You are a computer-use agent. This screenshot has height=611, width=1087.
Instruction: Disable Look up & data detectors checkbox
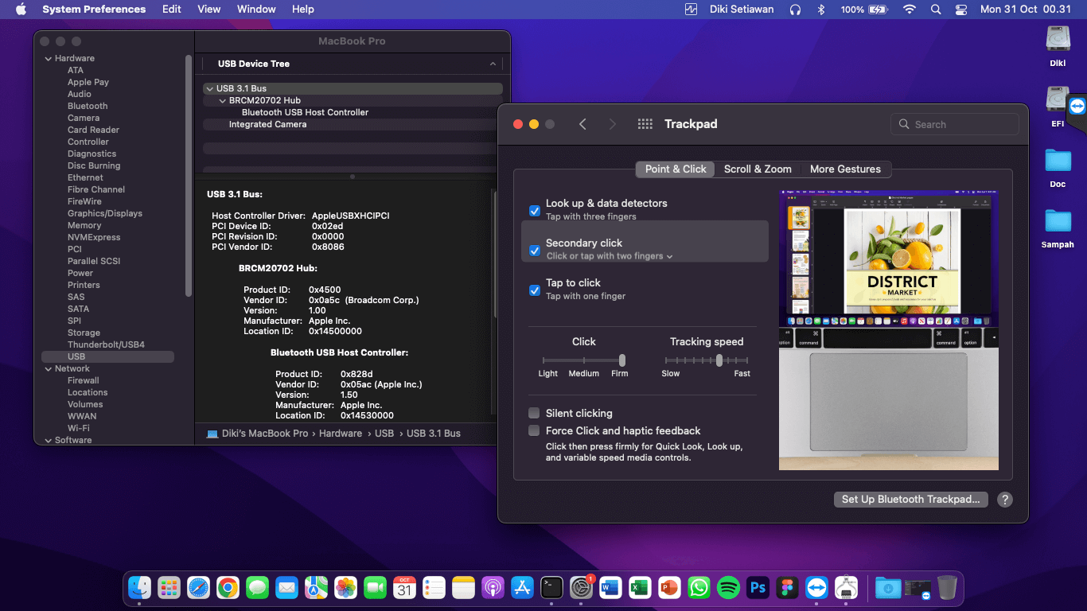pos(535,210)
